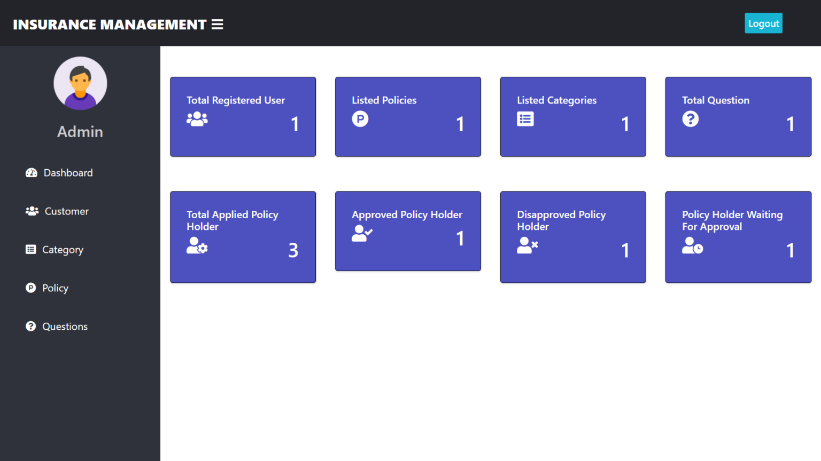The image size is (821, 461).
Task: Click the list icon in Listed Categories card
Action: point(525,118)
